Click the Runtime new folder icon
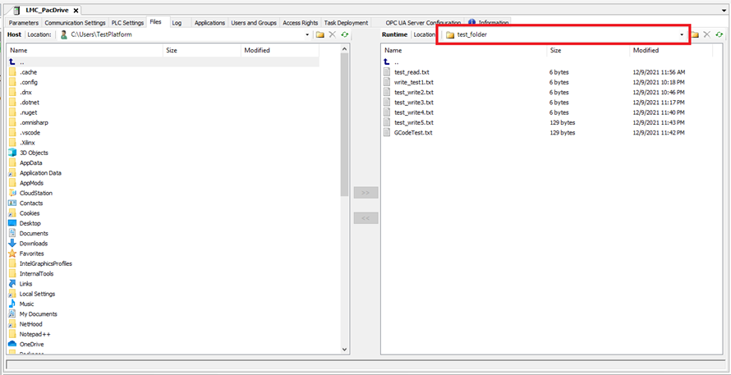 [695, 34]
